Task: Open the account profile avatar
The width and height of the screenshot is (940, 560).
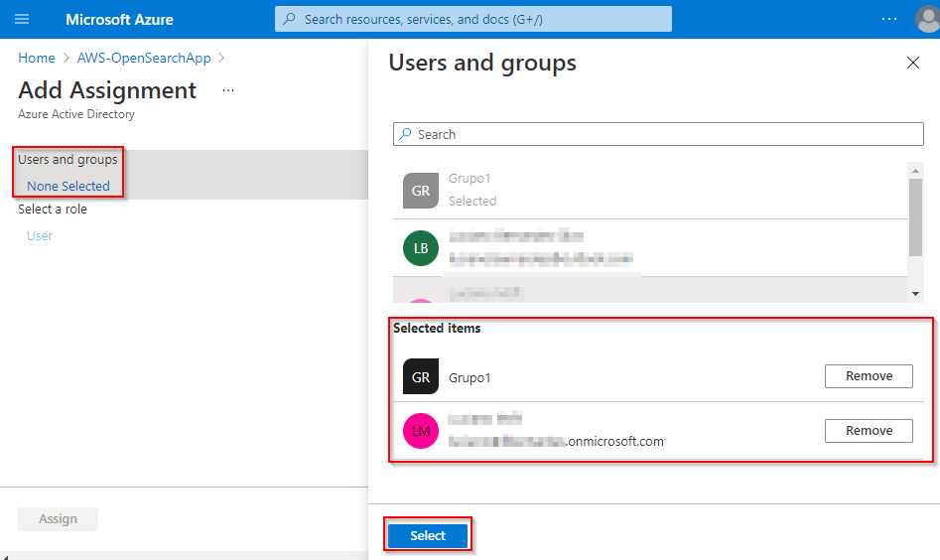Action: [x=927, y=19]
